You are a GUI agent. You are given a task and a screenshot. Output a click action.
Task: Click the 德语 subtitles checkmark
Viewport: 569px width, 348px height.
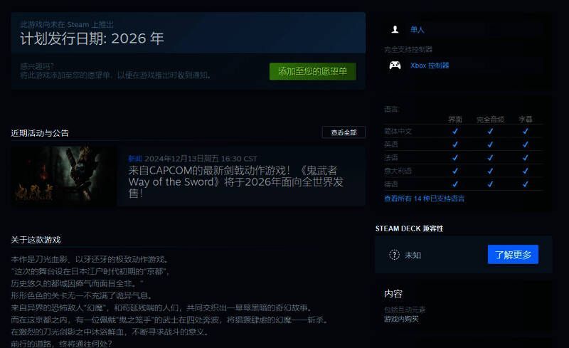pos(525,184)
